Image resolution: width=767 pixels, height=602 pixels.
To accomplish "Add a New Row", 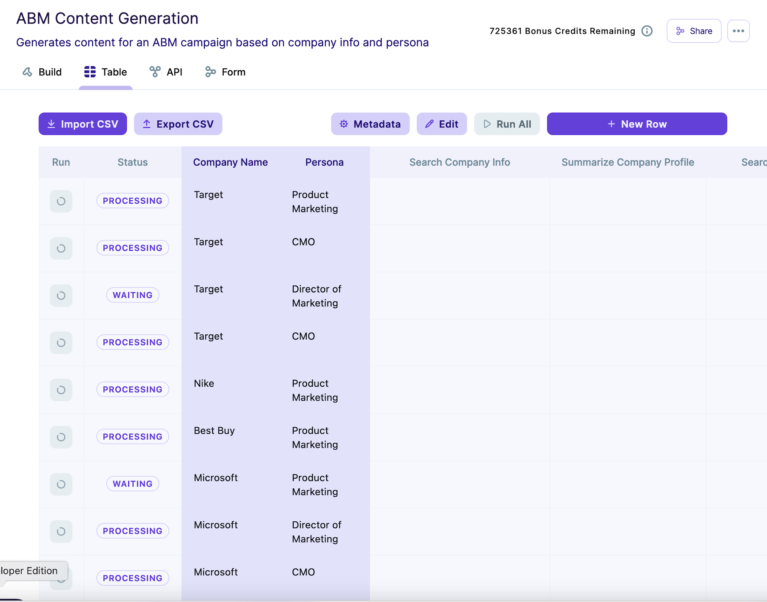I will pyautogui.click(x=637, y=124).
